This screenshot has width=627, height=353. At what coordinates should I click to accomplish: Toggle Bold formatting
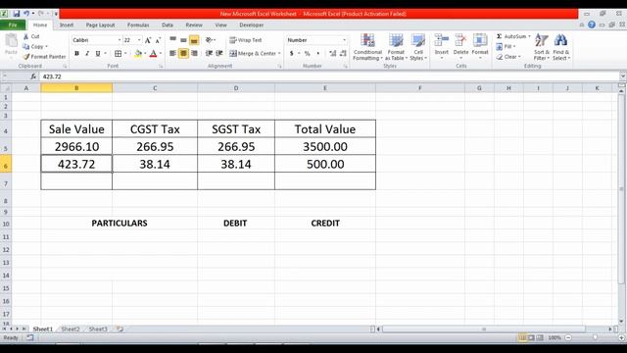76,53
